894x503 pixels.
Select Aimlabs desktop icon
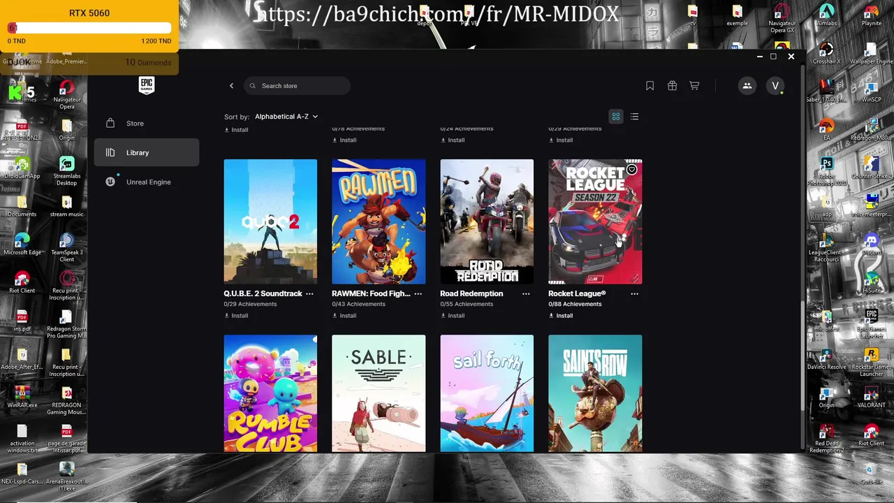[826, 15]
